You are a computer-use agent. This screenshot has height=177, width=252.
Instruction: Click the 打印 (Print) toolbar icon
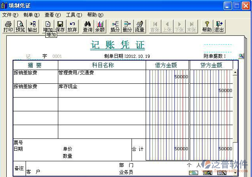[x=8, y=26]
